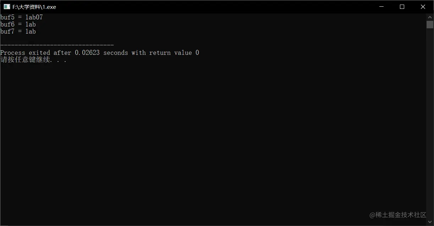Click the output line buf7 = lab
The height and width of the screenshot is (226, 434).
click(x=18, y=31)
